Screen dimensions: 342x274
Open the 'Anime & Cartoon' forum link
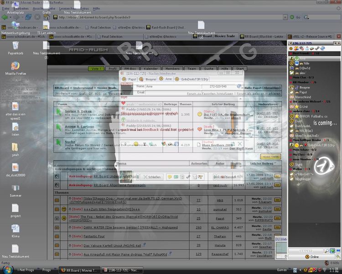pyautogui.click(x=79, y=126)
